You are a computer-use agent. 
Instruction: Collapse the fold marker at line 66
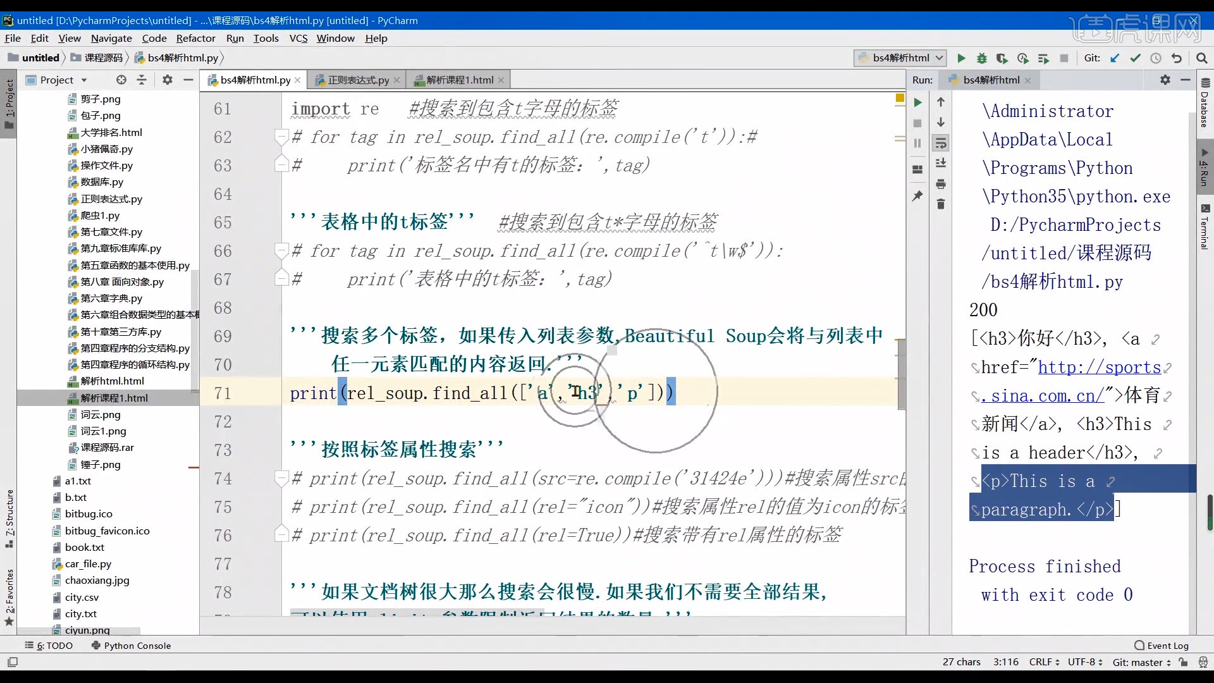click(281, 250)
